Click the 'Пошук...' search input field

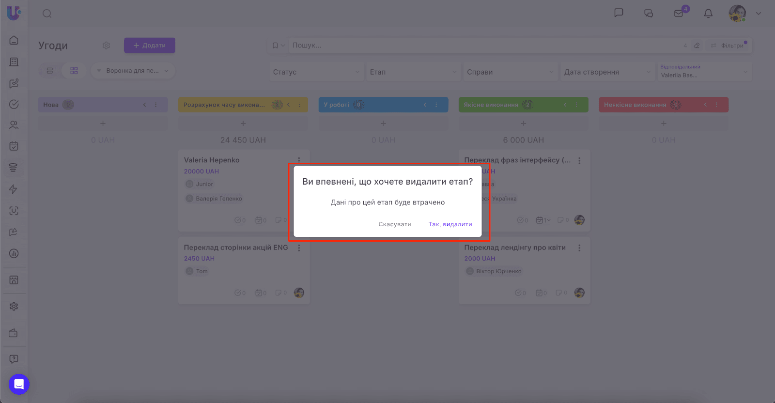[484, 46]
